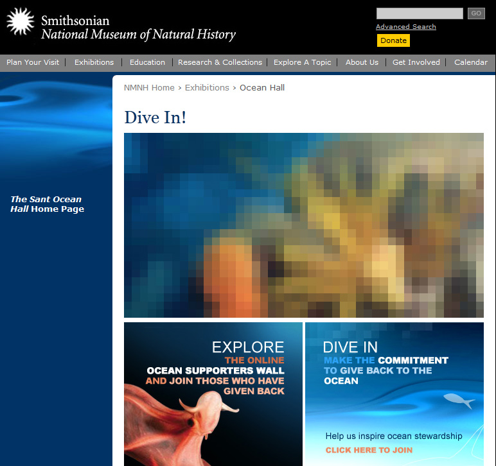Click the large coral reef banner image
496x466 pixels.
303,225
